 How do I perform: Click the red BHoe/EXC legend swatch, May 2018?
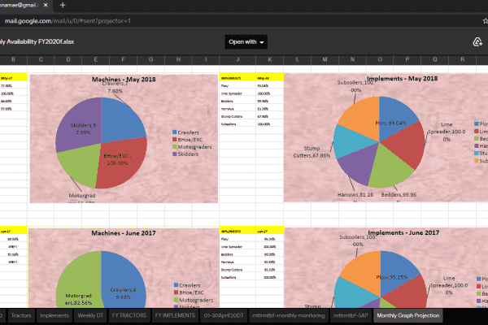pos(175,139)
